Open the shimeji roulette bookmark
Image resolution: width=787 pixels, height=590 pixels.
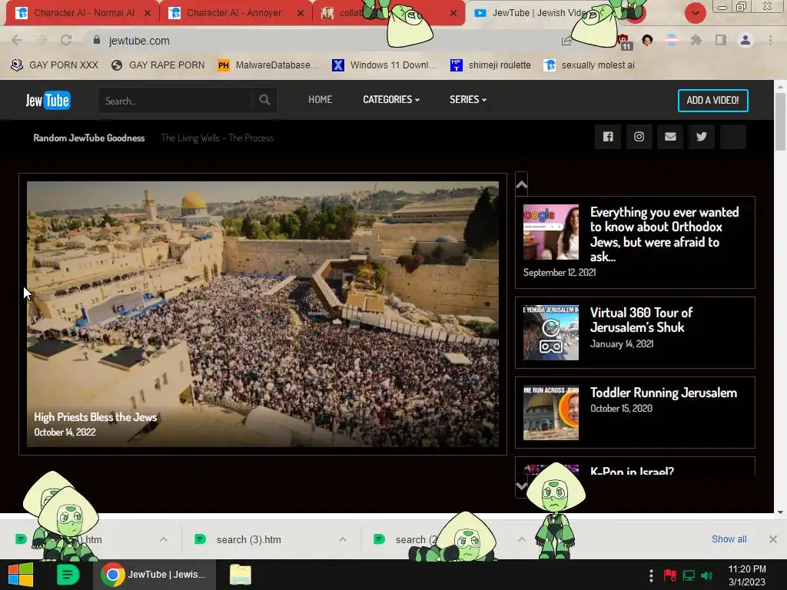click(490, 65)
